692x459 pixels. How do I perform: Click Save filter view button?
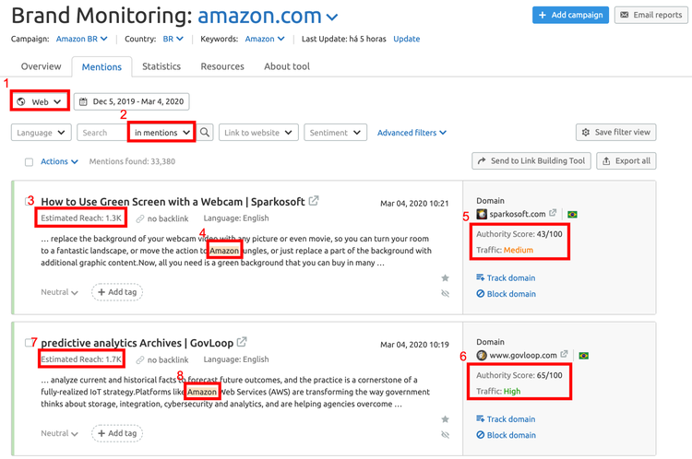point(615,132)
